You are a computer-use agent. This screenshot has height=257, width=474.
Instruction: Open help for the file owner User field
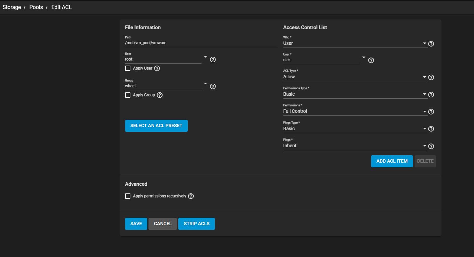point(213,60)
